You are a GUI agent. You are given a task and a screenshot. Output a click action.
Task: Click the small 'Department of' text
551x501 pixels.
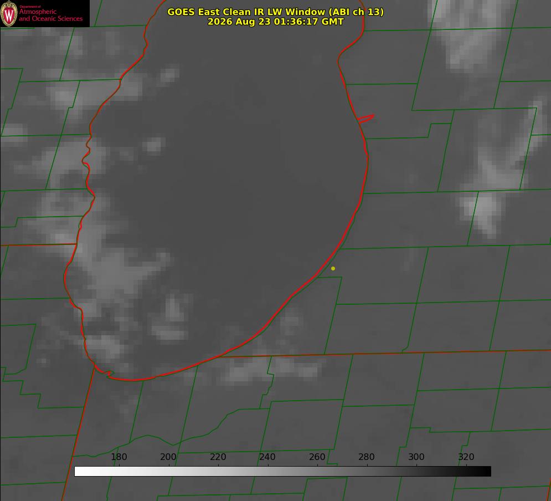coord(30,6)
